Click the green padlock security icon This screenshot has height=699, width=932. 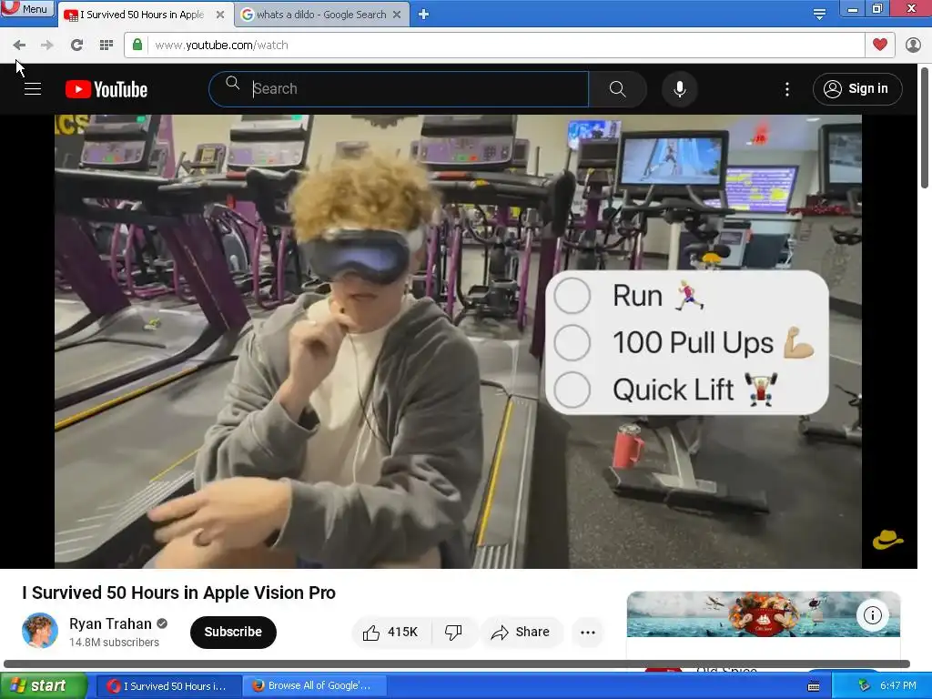click(137, 46)
